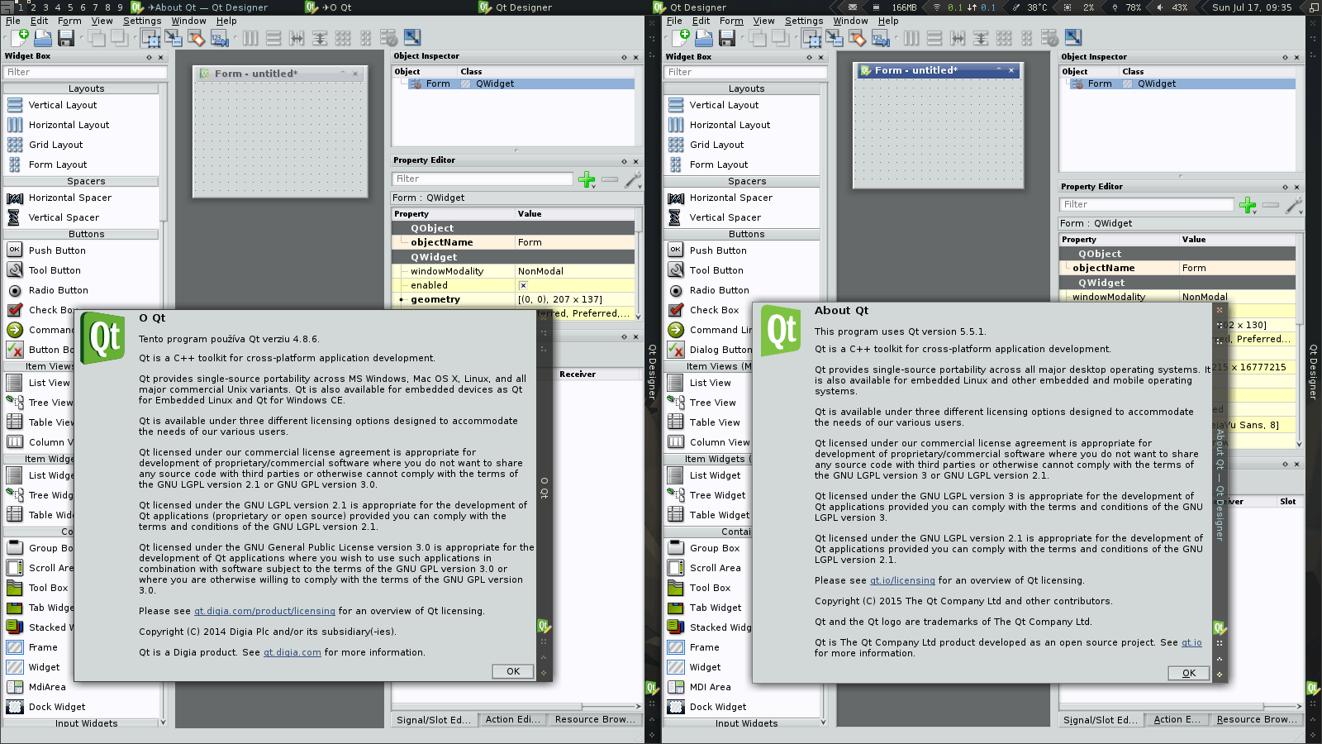Screen dimensions: 1322x744
Task: Click Save icon in left Designer toolbar
Action: coord(66,37)
